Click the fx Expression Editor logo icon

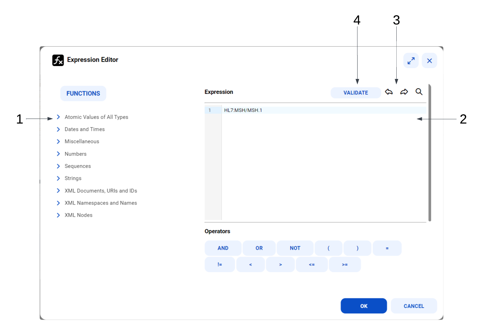(x=58, y=60)
